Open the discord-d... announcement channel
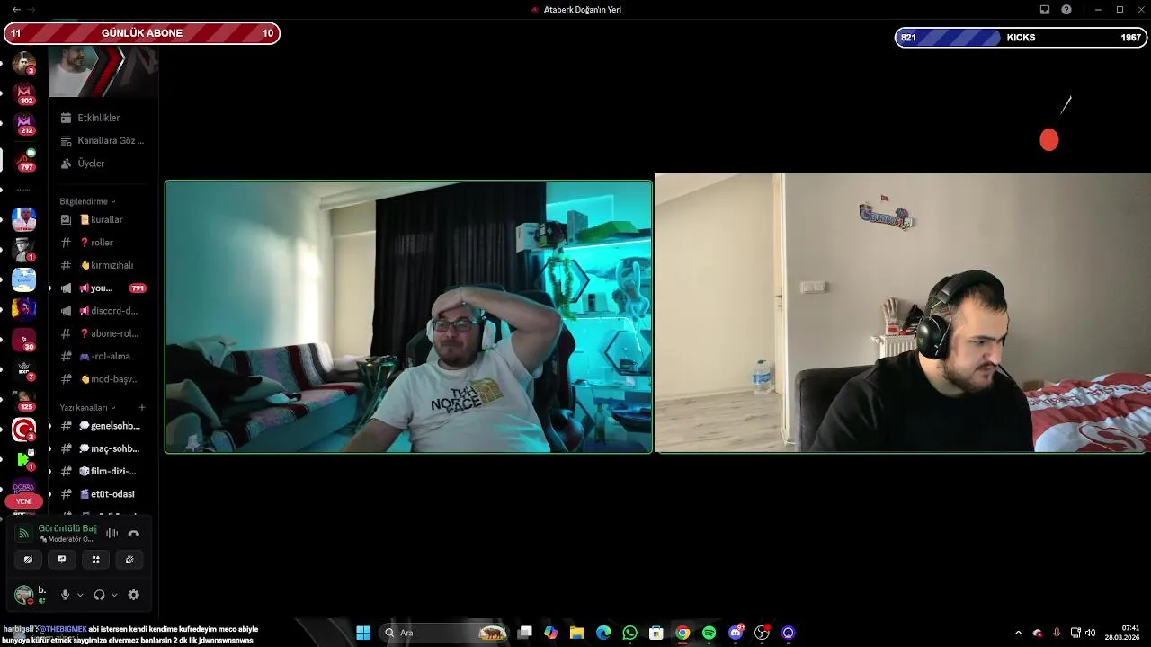Viewport: 1151px width, 647px height. (x=102, y=311)
